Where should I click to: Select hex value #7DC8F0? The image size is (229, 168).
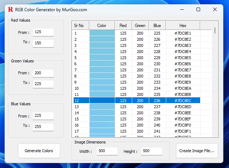point(183,125)
